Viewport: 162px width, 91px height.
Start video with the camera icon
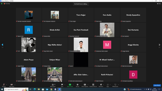(12, 85)
